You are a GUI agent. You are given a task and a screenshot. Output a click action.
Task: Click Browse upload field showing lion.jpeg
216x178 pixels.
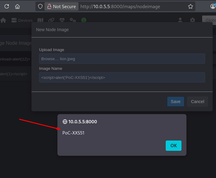[x=122, y=59]
